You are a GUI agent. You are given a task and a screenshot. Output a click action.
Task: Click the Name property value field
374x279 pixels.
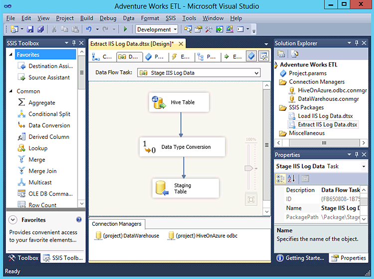tap(340, 208)
